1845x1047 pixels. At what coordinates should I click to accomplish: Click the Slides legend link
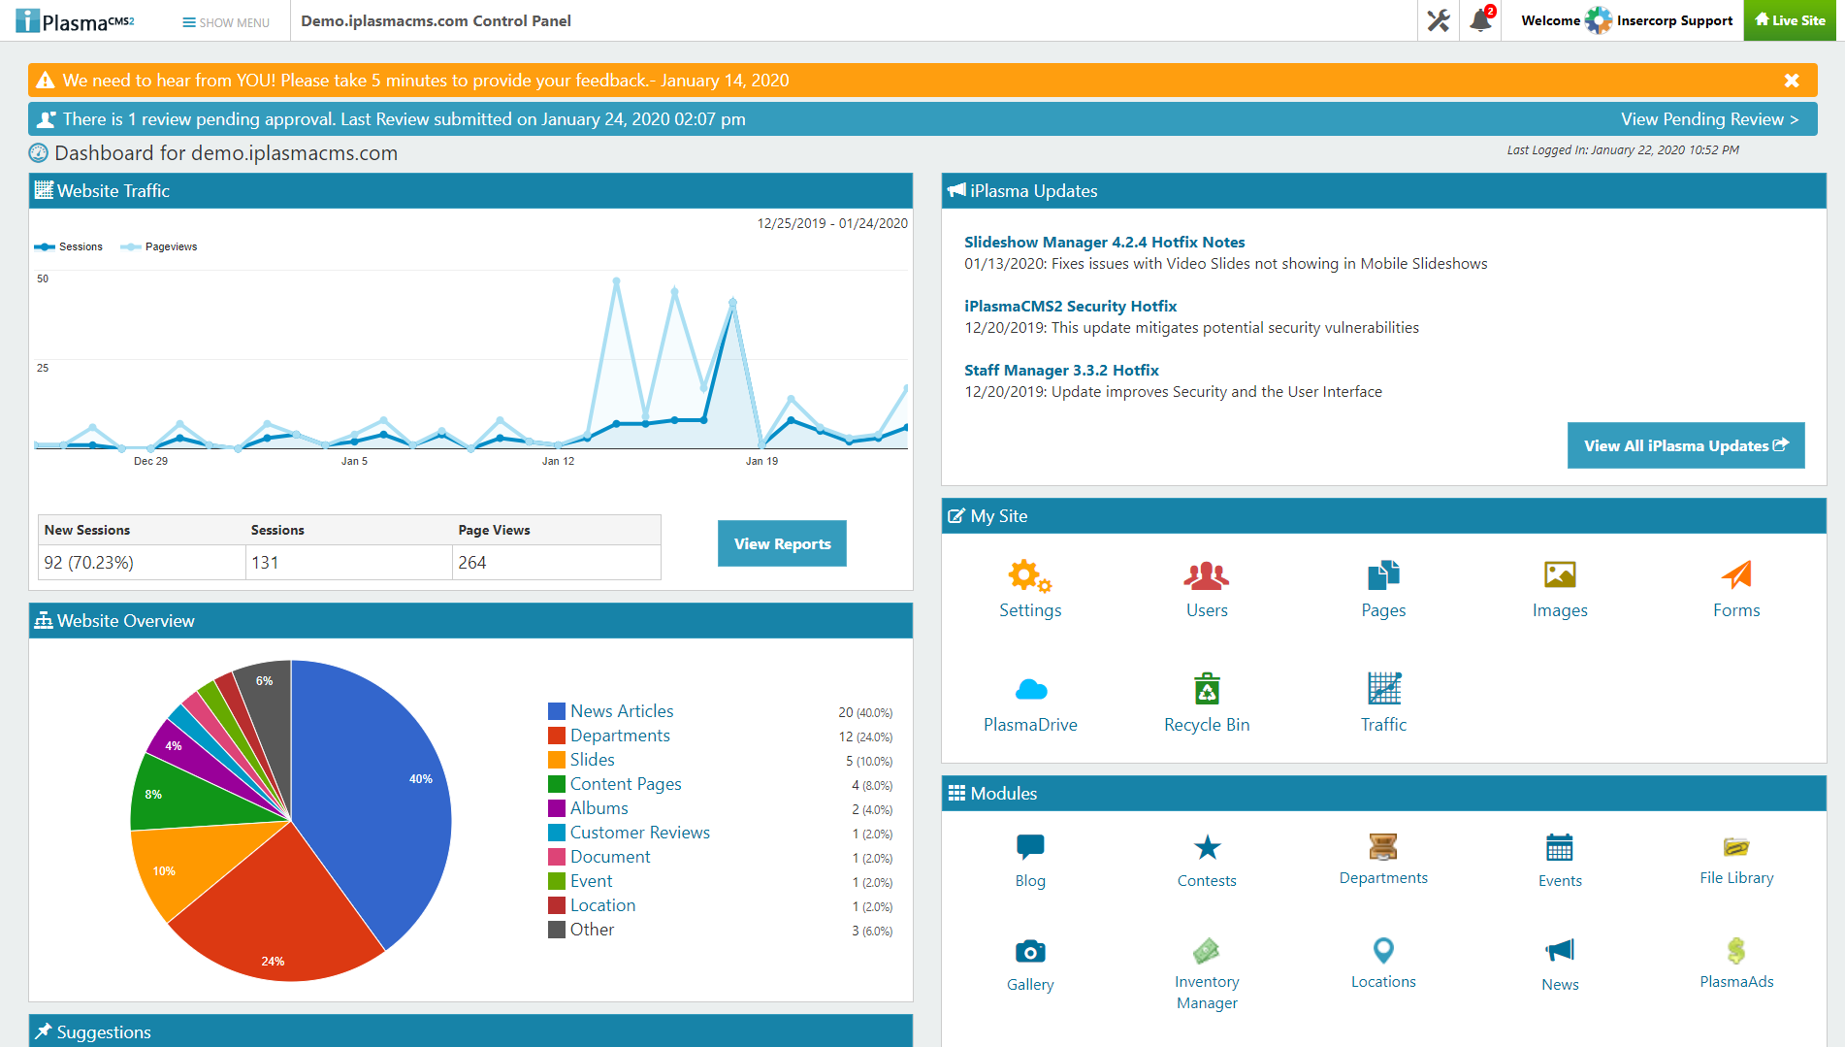click(x=592, y=760)
